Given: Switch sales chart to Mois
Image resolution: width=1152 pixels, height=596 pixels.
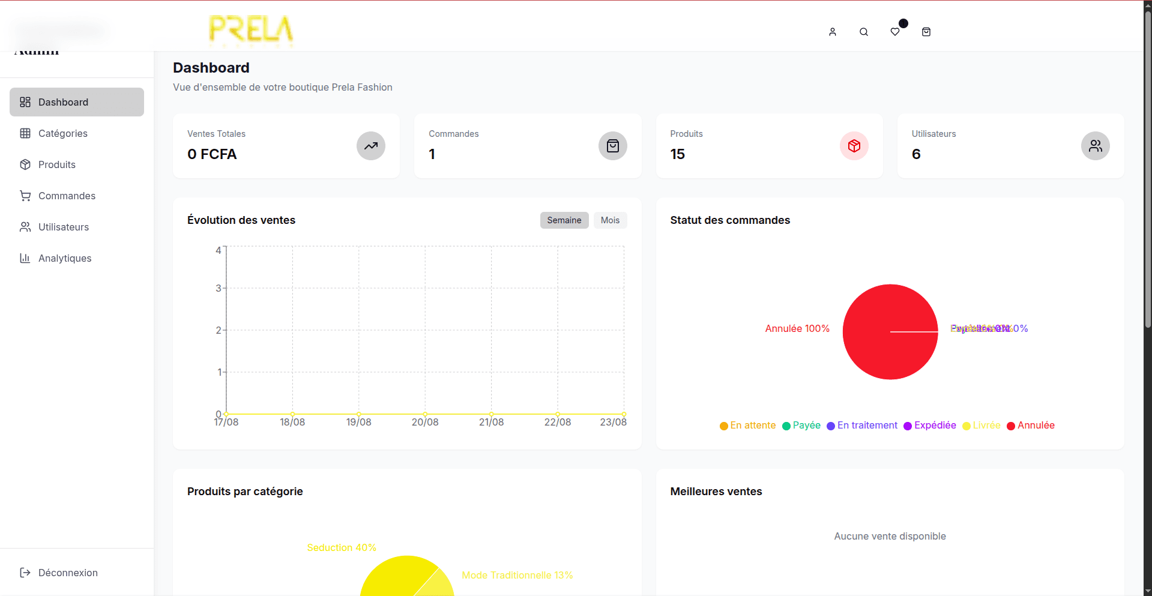Looking at the screenshot, I should [610, 220].
